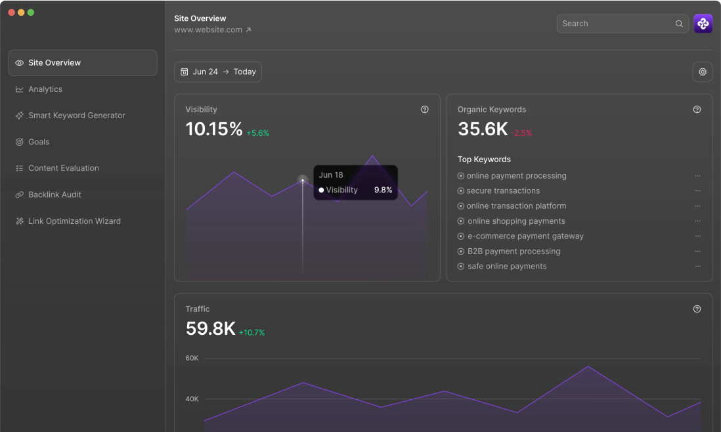Open the www.website.com link

[208, 30]
